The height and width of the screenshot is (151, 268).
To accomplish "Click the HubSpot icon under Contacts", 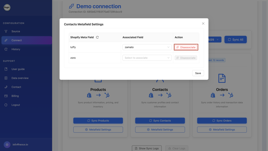I will [x=169, y=95].
